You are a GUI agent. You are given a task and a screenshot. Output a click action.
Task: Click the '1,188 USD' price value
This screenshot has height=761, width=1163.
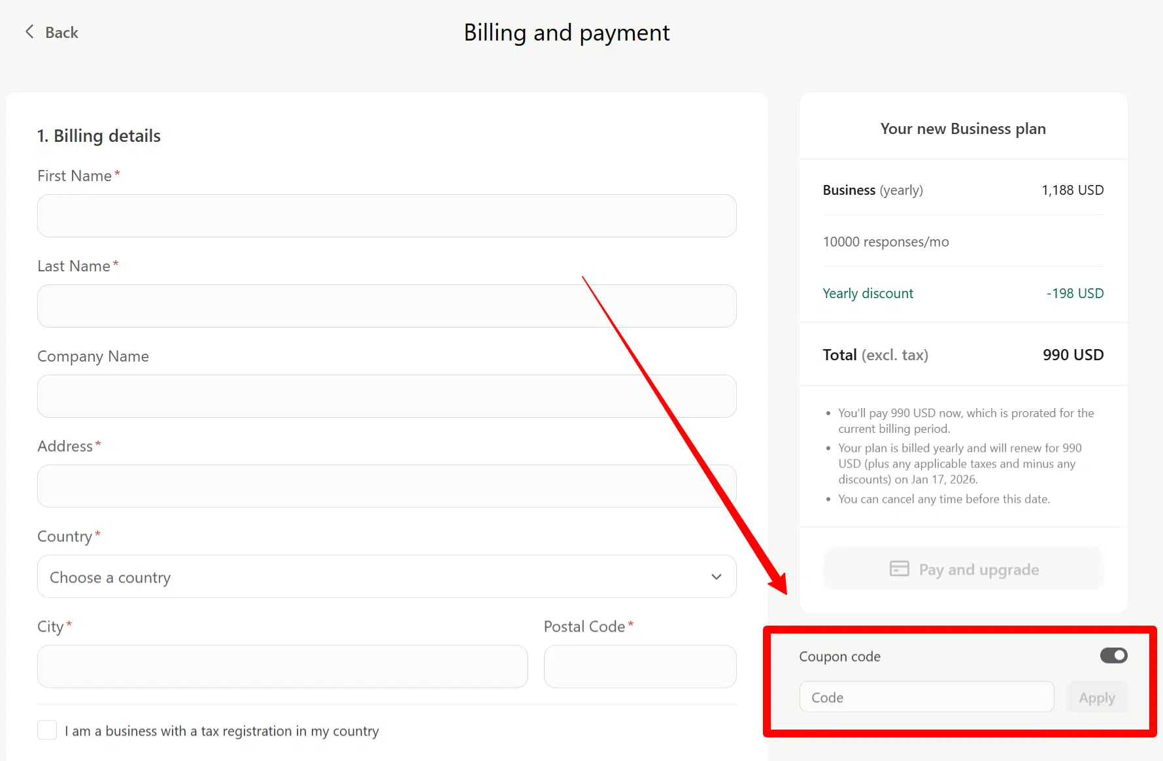(1072, 190)
